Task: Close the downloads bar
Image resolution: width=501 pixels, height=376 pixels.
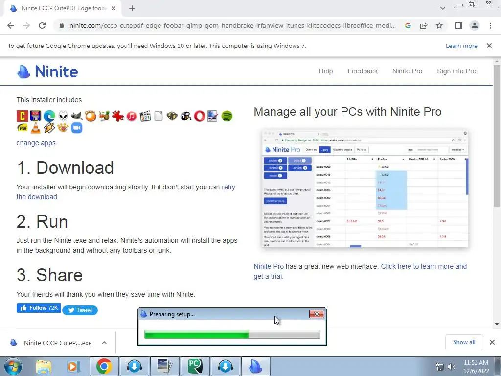Action: [x=492, y=342]
